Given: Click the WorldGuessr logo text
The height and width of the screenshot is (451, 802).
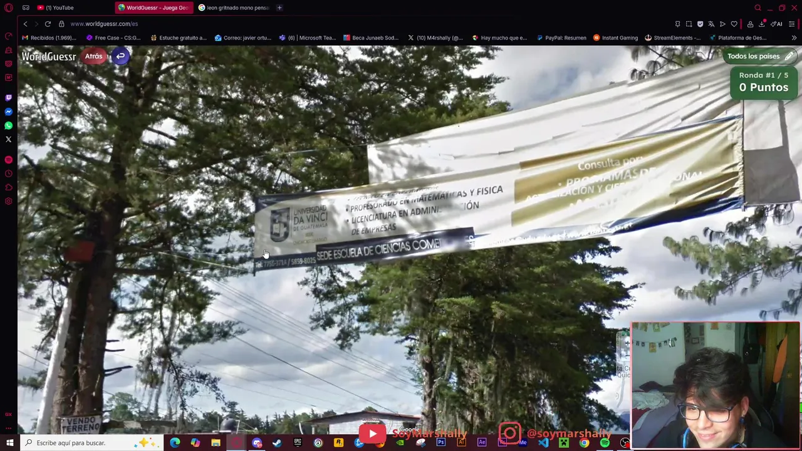Looking at the screenshot, I should click(49, 56).
